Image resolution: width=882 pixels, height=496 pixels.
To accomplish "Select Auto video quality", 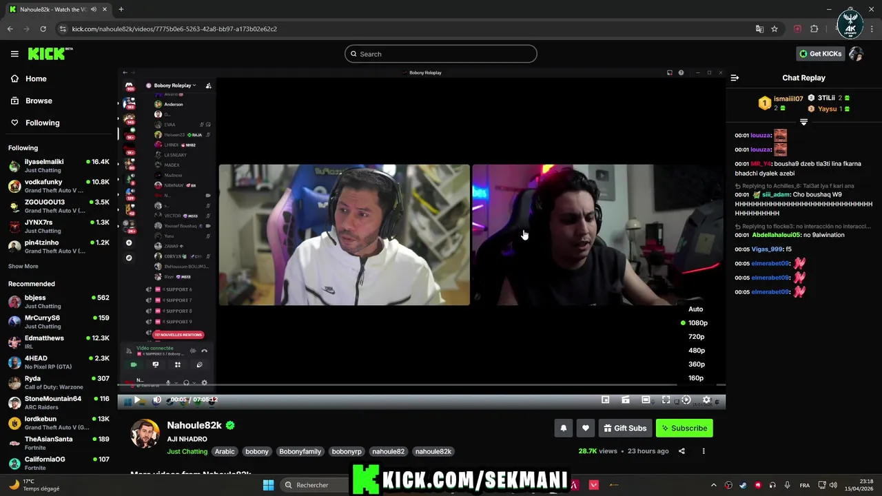I will 695,309.
